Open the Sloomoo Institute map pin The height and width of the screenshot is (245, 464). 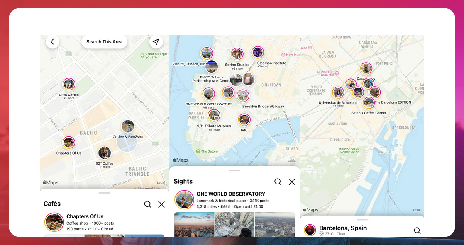pyautogui.click(x=258, y=52)
